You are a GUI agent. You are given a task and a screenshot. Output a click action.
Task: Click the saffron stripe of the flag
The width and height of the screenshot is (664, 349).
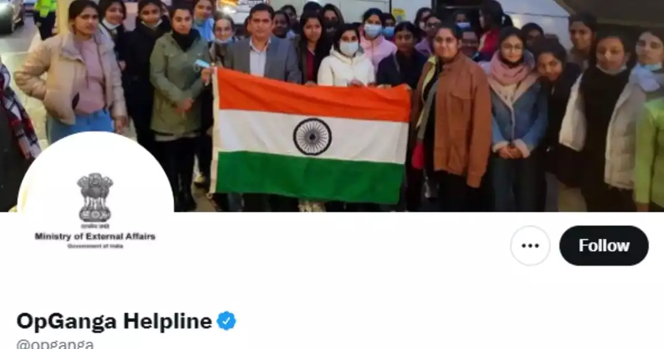point(313,94)
